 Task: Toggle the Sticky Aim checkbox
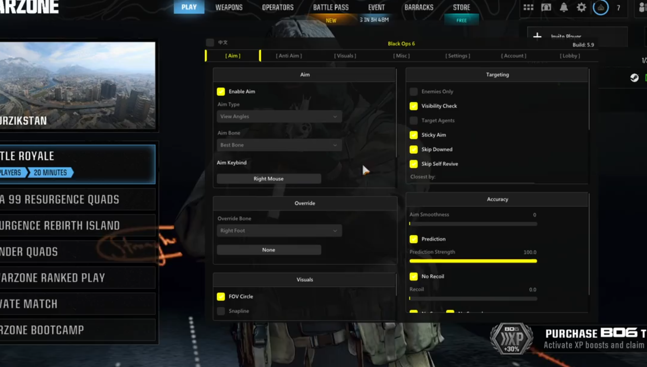(x=413, y=135)
